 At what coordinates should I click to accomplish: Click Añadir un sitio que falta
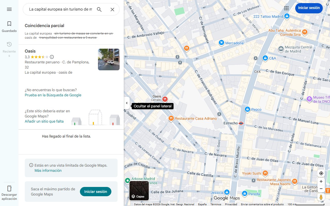44,121
